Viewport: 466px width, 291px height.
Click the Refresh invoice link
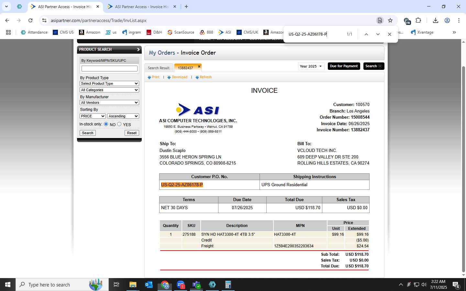204,77
